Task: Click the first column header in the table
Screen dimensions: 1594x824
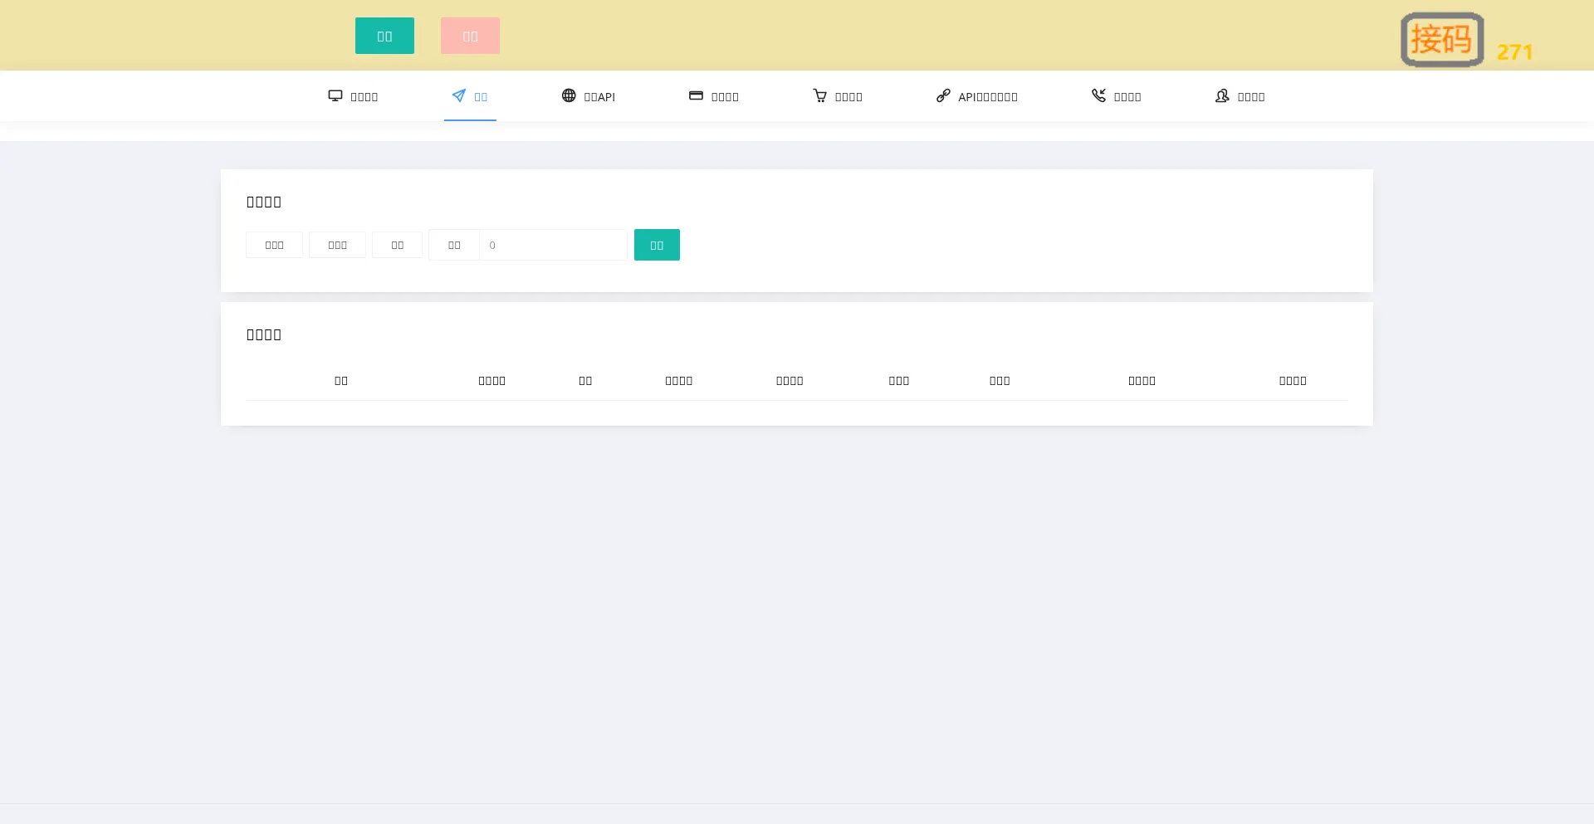Action: click(341, 381)
